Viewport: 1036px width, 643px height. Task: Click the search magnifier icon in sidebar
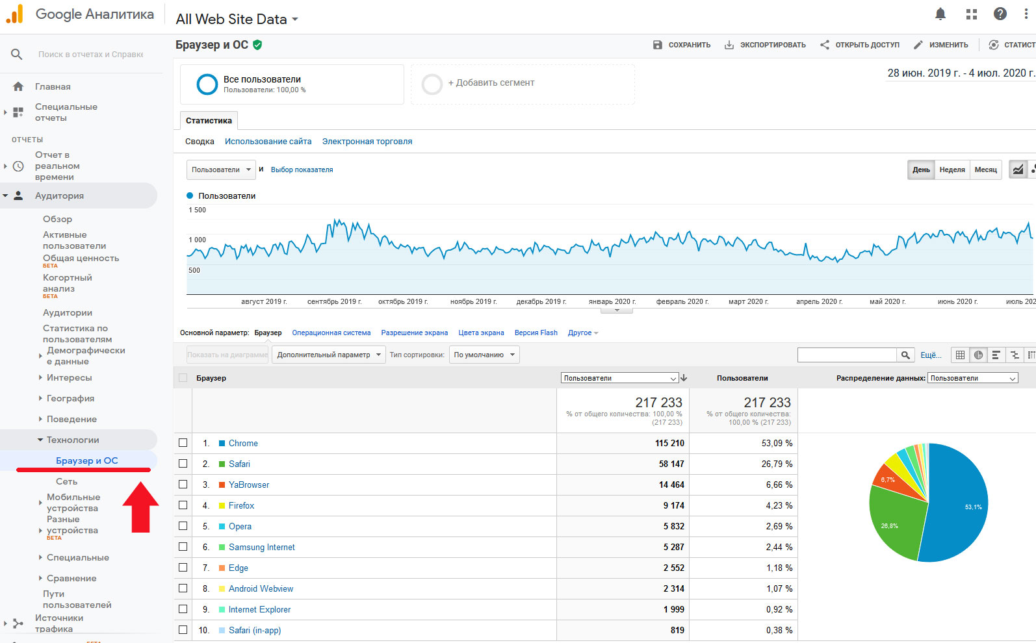coord(17,54)
